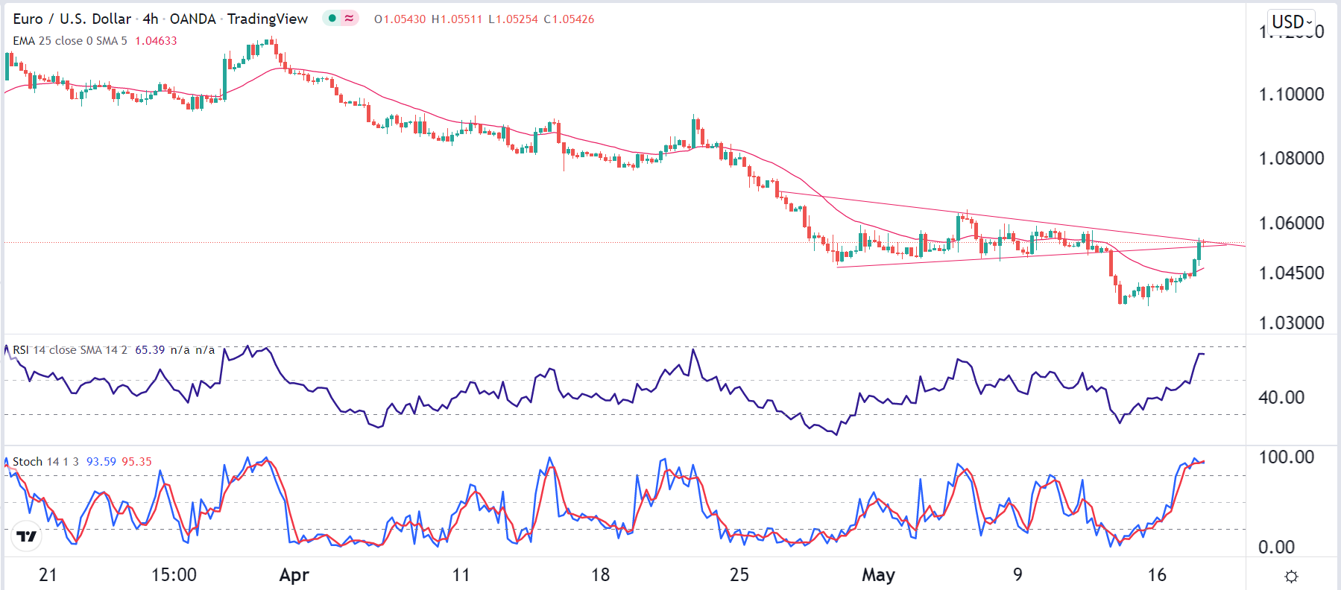
Task: Click the Stoch value 95.35
Action: [x=136, y=462]
